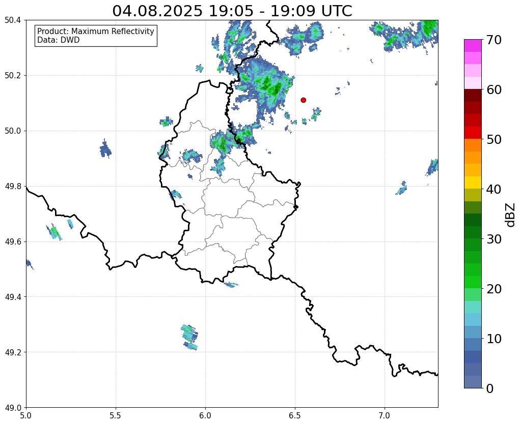Click the 40 dBZ colorbar tick label
Screen dimensions: 521x424
[x=493, y=189]
